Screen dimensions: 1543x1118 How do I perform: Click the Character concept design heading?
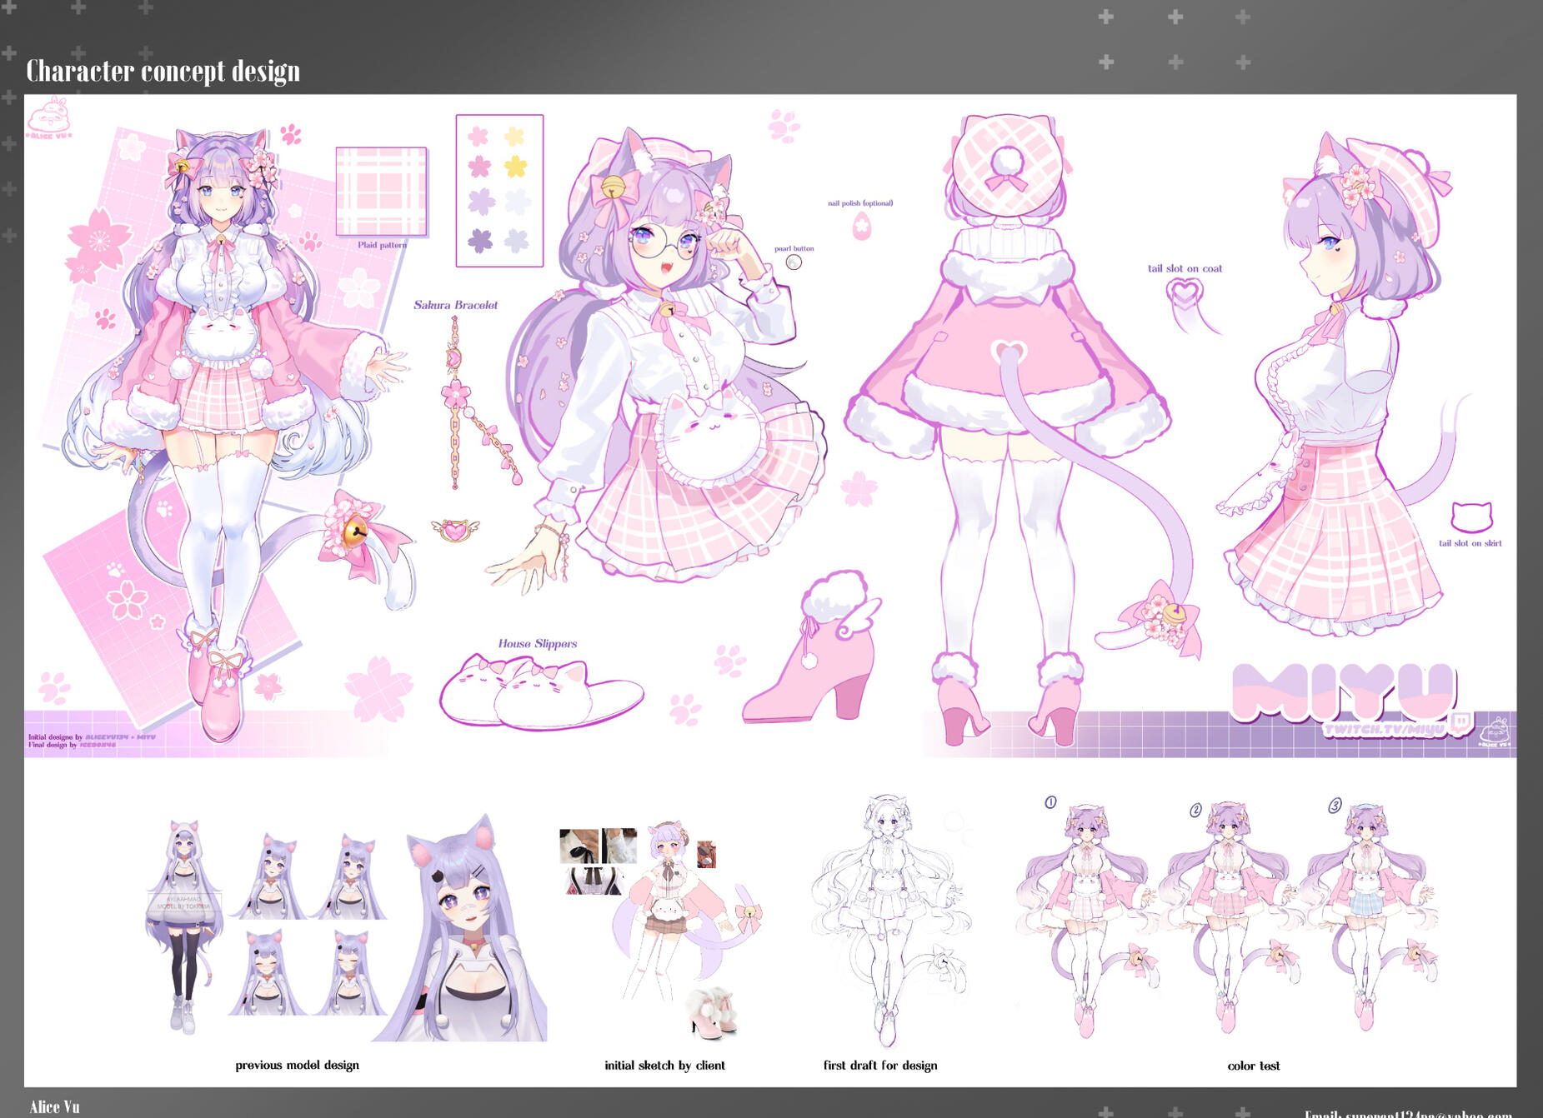coord(163,71)
